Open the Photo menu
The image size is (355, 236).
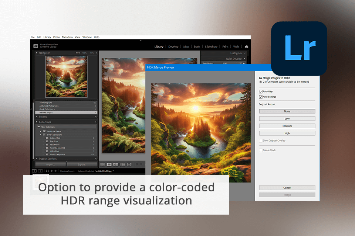point(56,37)
